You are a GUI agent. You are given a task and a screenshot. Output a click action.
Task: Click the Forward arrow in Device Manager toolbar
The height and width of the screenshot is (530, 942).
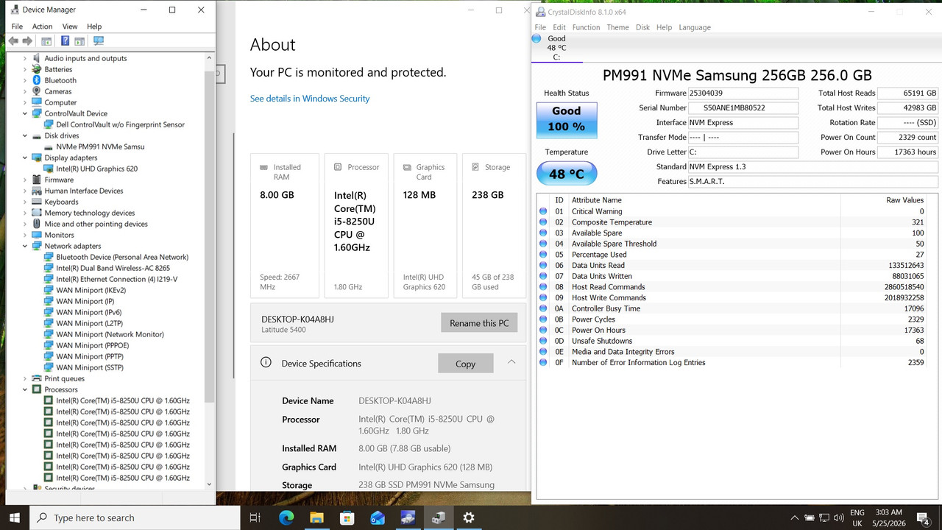[27, 41]
